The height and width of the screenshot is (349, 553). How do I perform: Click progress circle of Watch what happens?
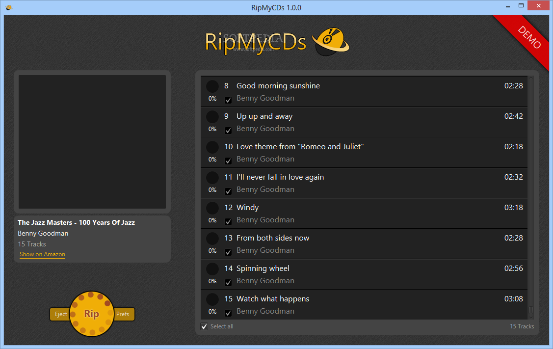pos(212,299)
